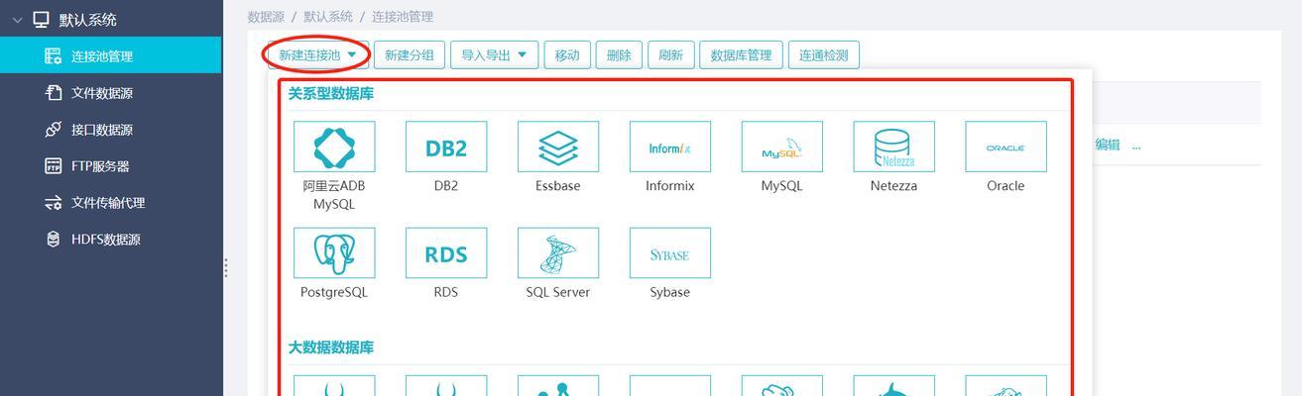Open the 导入导出 dropdown
The height and width of the screenshot is (396, 1302).
[x=495, y=55]
